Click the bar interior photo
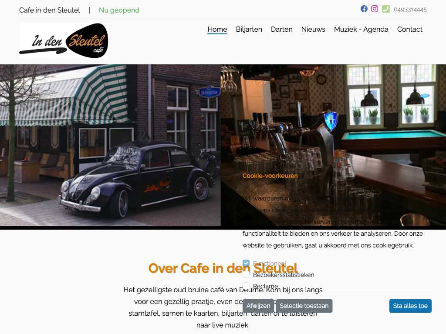This screenshot has height=334, width=446. pos(333,145)
